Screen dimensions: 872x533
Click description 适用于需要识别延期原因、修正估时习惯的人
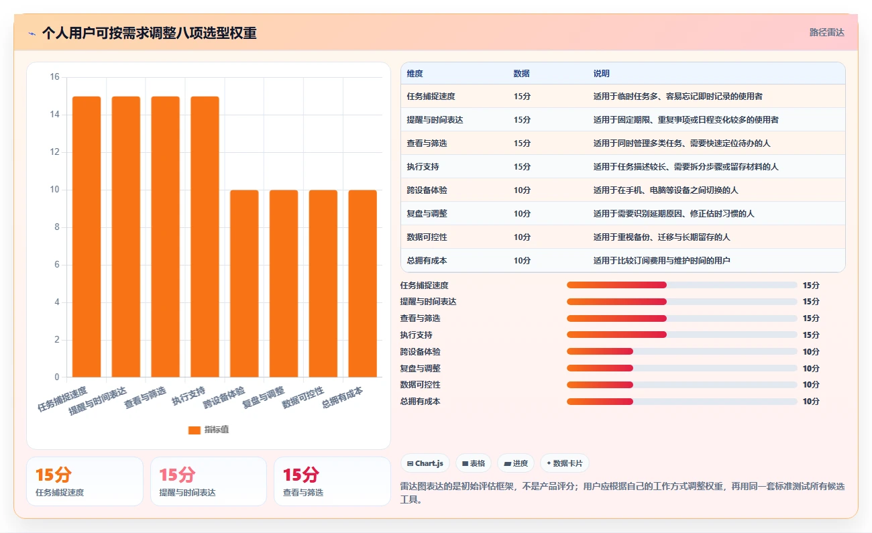[673, 214]
